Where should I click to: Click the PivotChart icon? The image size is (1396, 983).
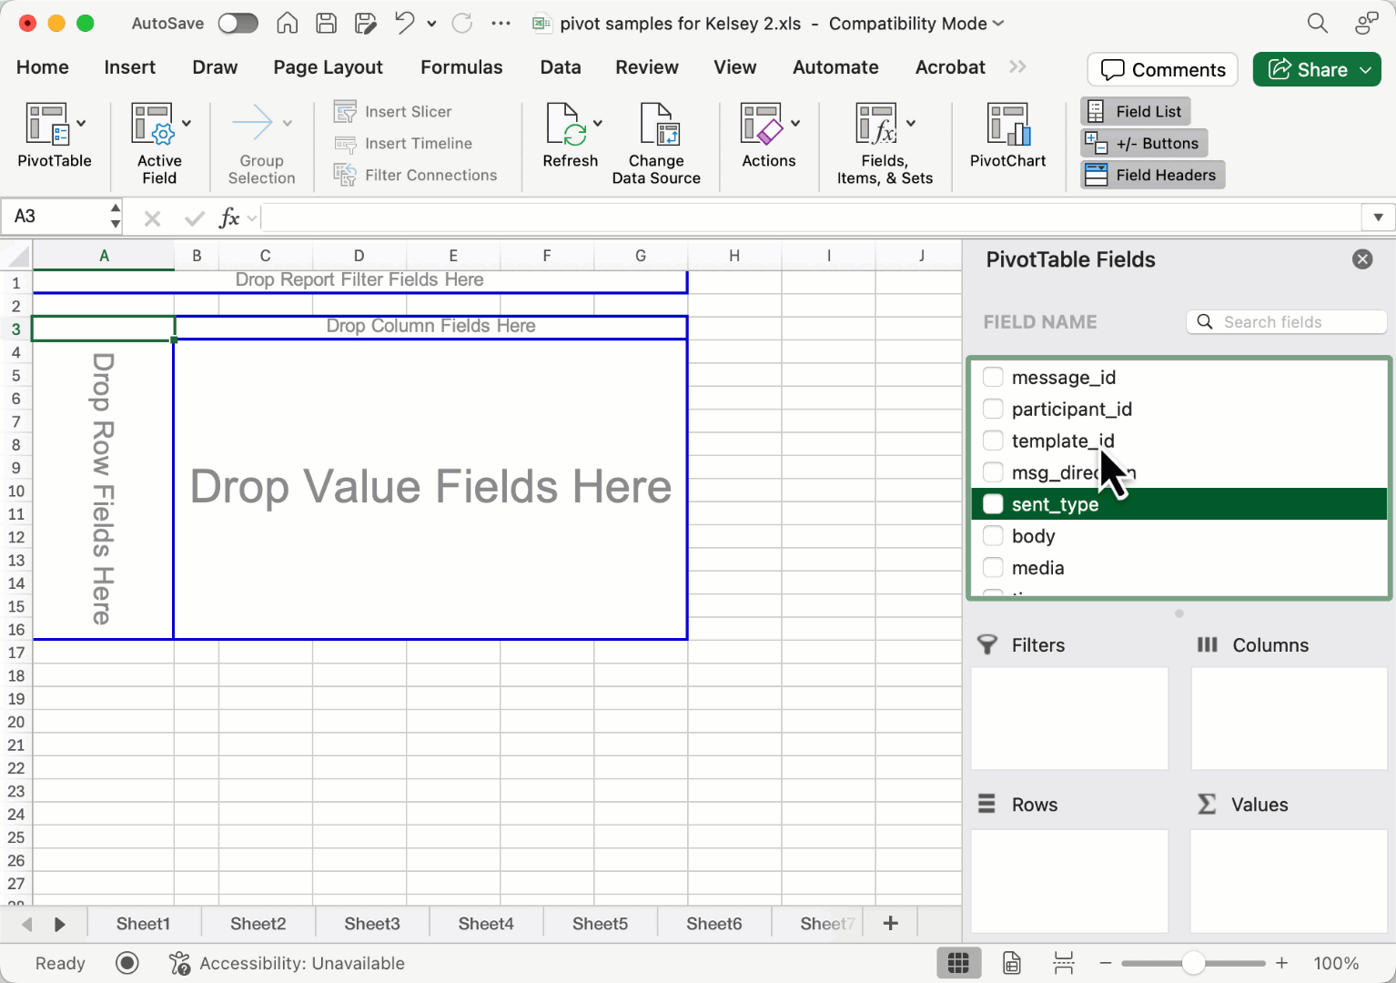pyautogui.click(x=1007, y=125)
